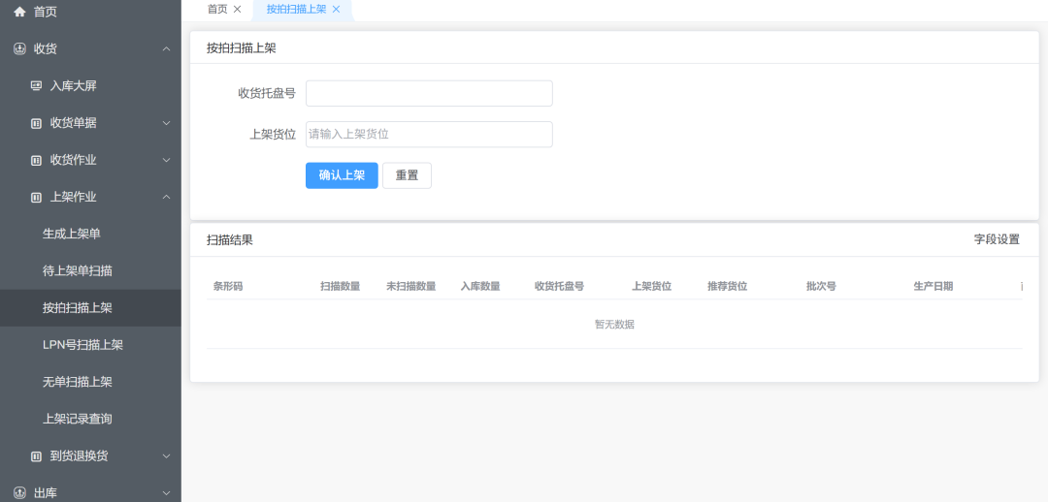Click the 入库大屏 screen icon

[36, 86]
